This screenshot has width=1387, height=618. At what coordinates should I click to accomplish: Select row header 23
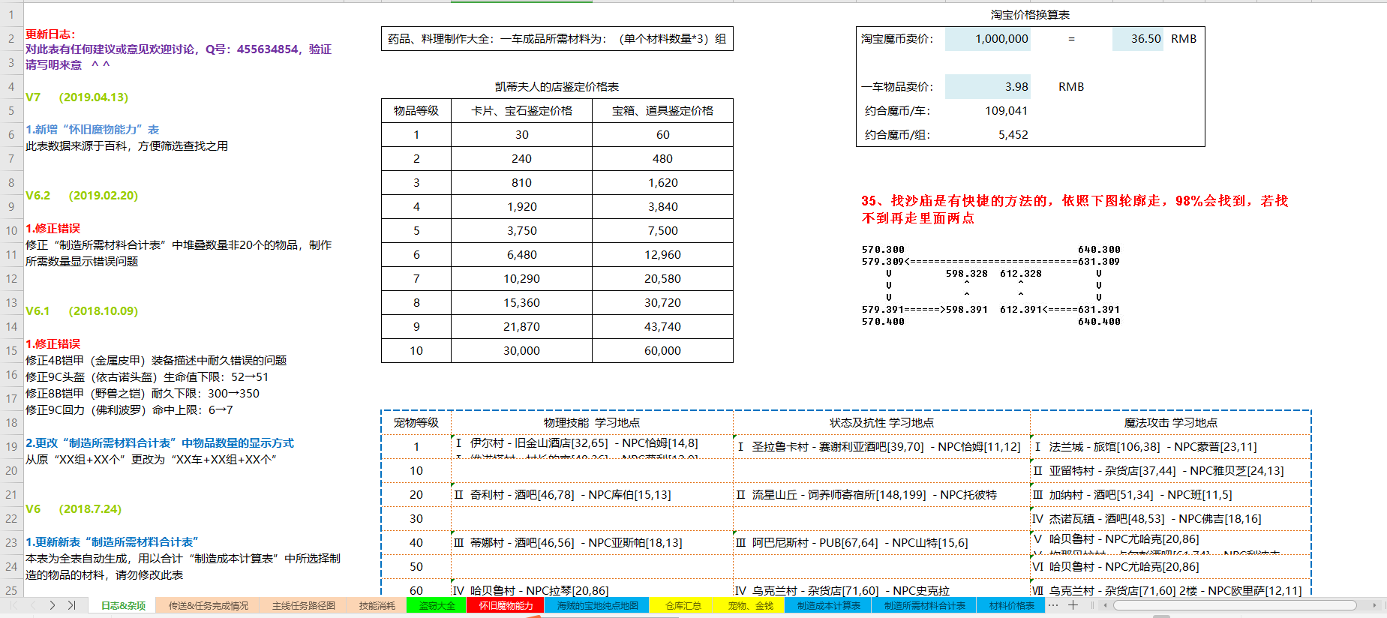click(11, 542)
